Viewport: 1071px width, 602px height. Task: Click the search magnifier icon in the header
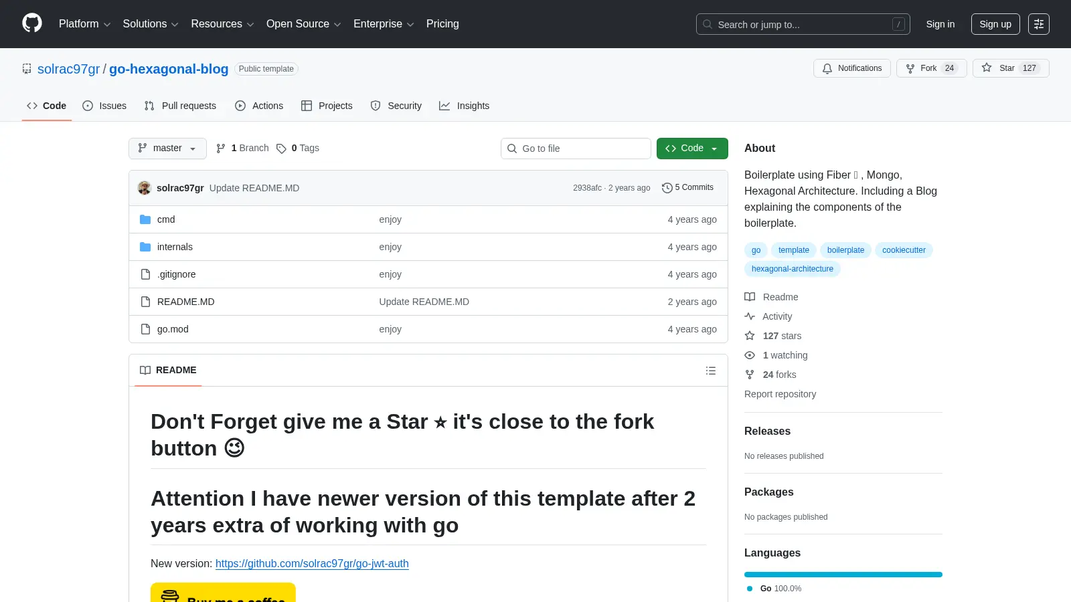(708, 24)
